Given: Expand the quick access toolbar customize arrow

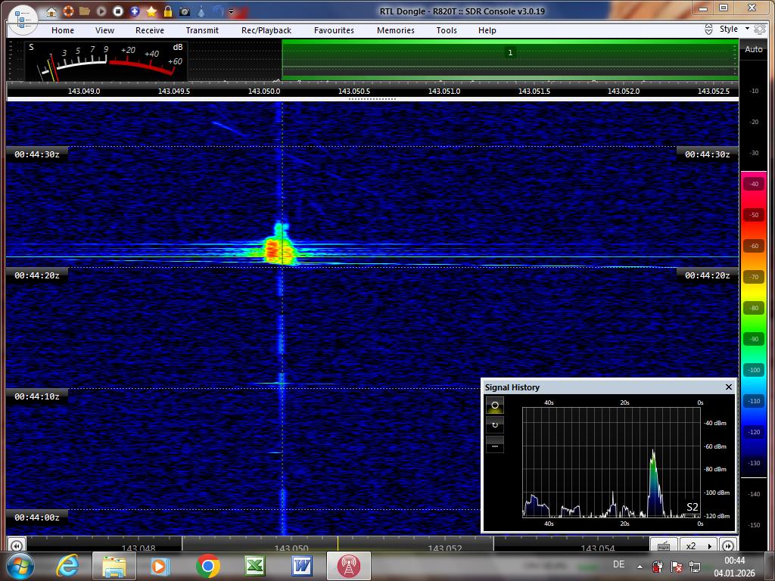Looking at the screenshot, I should (231, 11).
